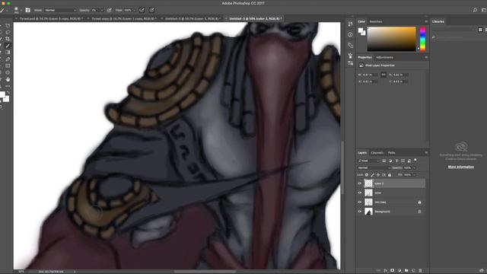Open the Properties panel menu

point(426,58)
